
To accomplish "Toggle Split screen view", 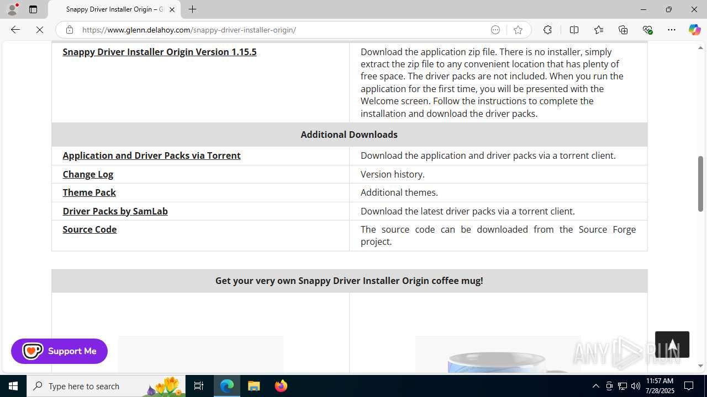I will click(x=574, y=30).
